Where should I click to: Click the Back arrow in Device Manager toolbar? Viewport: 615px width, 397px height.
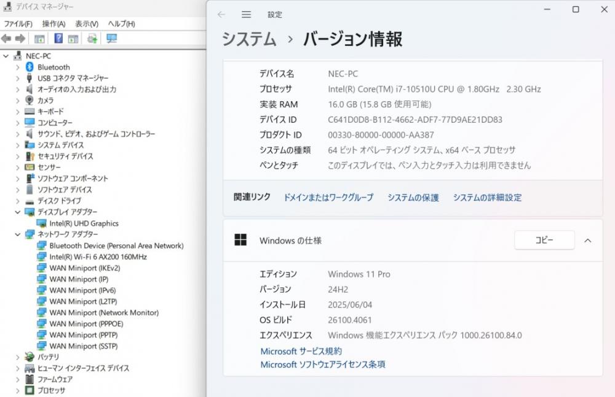click(x=6, y=39)
